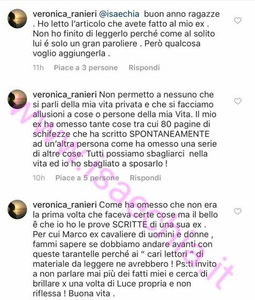Like the comment posted 10h ago
Screen dimensions: 255x300
[x=238, y=101]
